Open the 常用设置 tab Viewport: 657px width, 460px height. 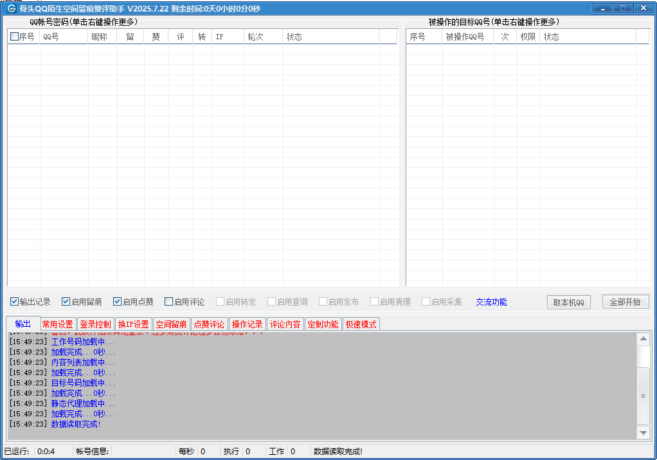[58, 324]
